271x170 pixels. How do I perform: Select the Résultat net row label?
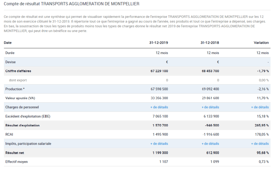(x=15, y=153)
